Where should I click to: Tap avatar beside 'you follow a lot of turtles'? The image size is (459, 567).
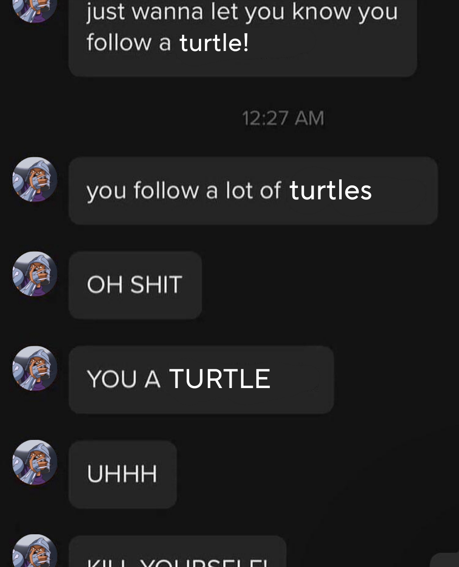click(35, 179)
